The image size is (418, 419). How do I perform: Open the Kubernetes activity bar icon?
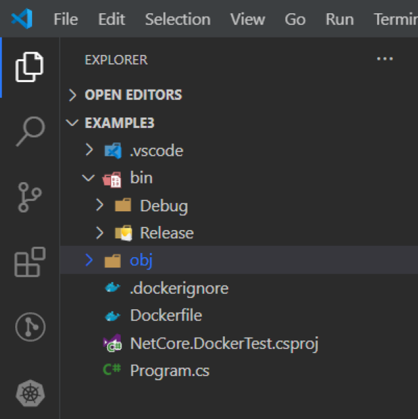point(30,393)
